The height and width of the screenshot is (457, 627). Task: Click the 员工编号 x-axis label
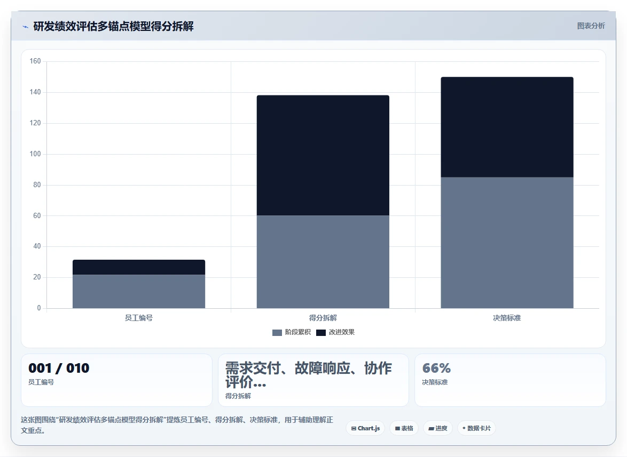tap(139, 318)
